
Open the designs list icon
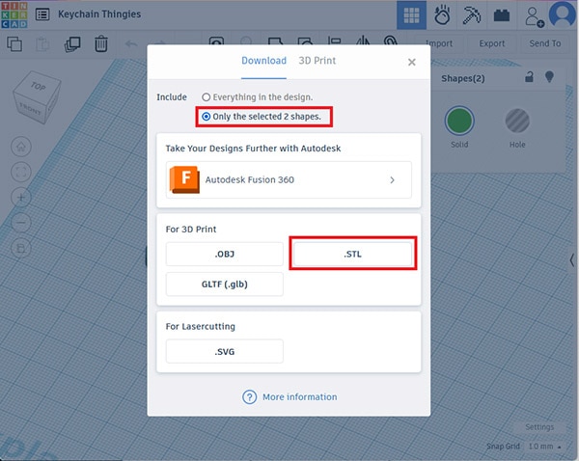pyautogui.click(x=42, y=14)
